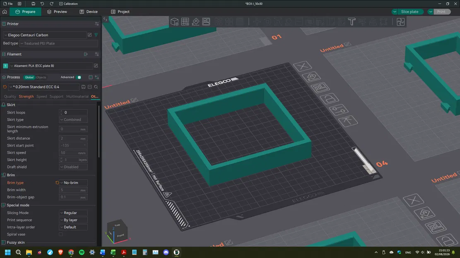460x258 pixels.
Task: Open the Quality settings tab
Action: coord(10,97)
